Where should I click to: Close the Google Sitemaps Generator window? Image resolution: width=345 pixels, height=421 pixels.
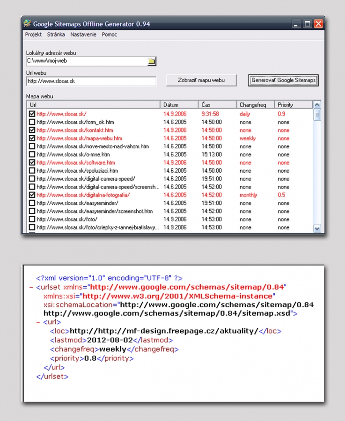click(318, 24)
